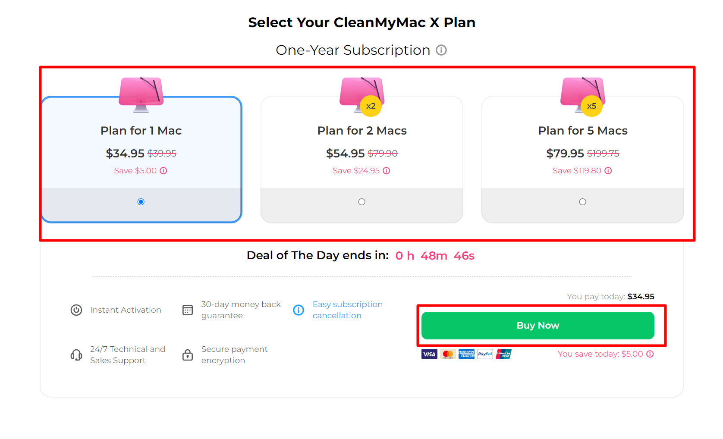Select the Plan for 5 Macs radio button
This screenshot has height=439, width=723.
[582, 201]
